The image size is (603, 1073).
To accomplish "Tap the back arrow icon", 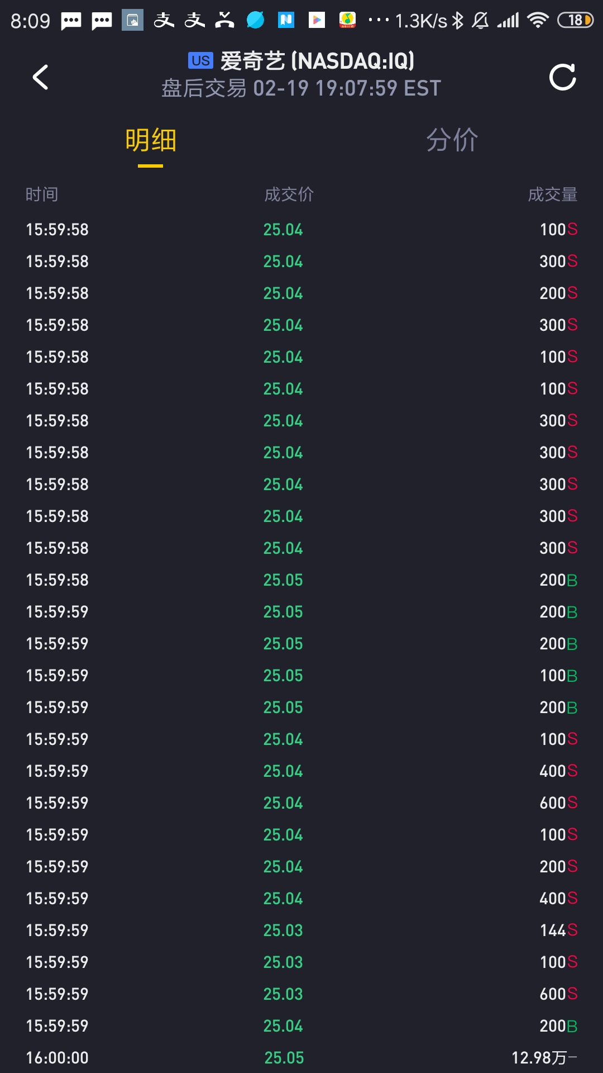I will [x=40, y=77].
